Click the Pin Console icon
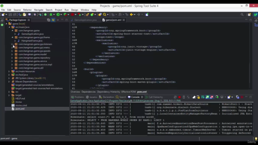Image resolution: width=258 pixels, height=145 pixels. click(x=217, y=97)
